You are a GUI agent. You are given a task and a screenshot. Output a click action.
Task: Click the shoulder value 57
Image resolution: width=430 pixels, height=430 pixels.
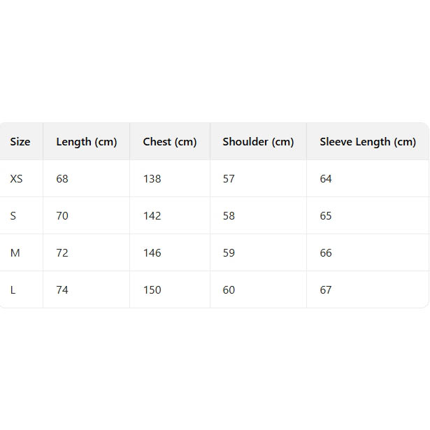pos(229,179)
